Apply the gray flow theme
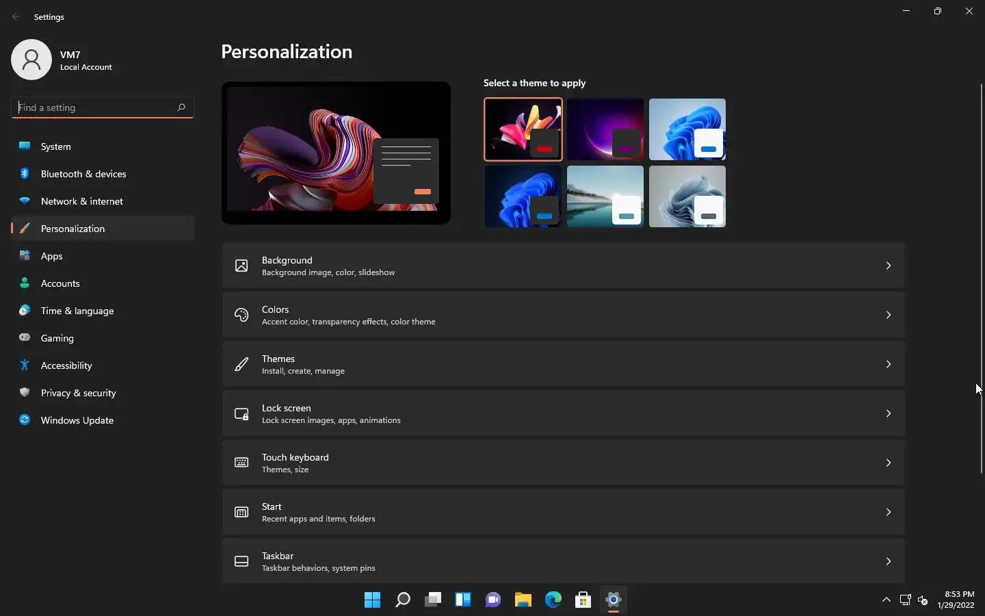Screen dimensions: 985x616 pos(687,196)
